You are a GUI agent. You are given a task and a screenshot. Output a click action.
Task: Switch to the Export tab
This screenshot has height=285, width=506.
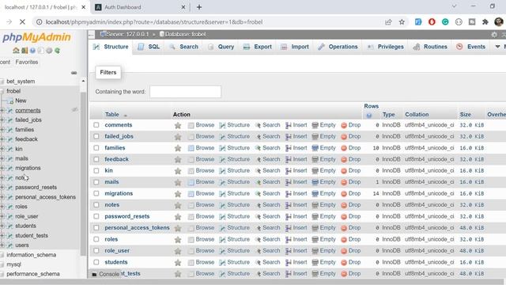coord(258,47)
